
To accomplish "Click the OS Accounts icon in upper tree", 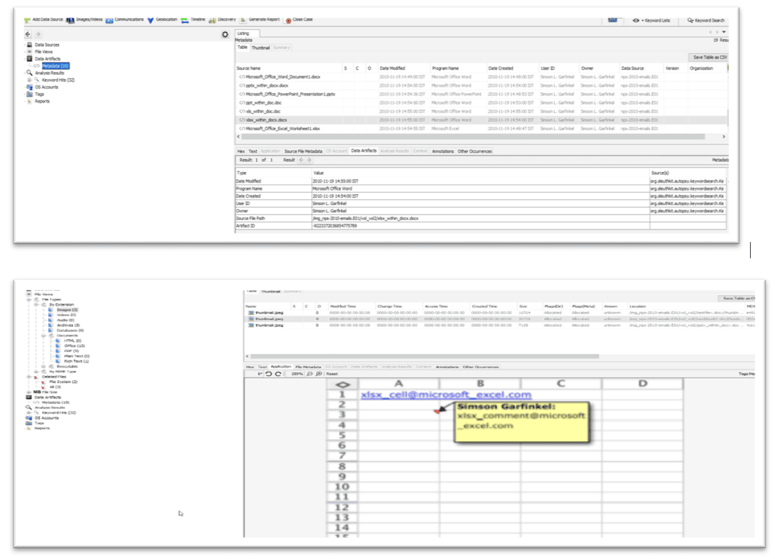I will (x=30, y=87).
